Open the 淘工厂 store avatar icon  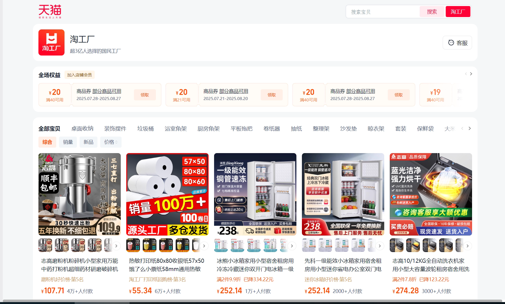(x=51, y=43)
